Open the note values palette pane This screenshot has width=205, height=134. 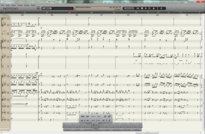81,125
